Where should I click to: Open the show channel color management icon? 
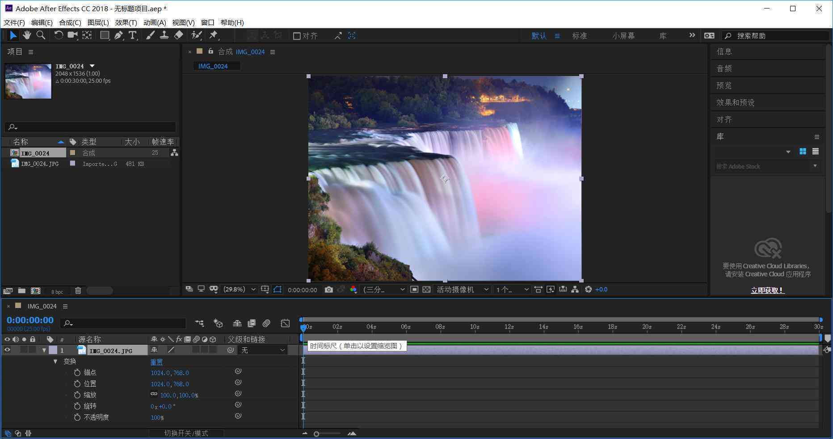pos(353,290)
